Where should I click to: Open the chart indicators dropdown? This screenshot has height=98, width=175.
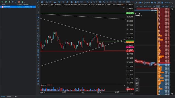[x=72, y=2]
